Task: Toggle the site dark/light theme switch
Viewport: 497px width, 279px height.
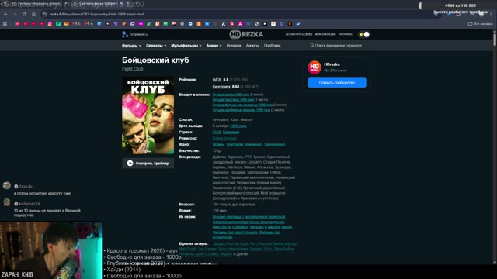Action: pyautogui.click(x=364, y=34)
